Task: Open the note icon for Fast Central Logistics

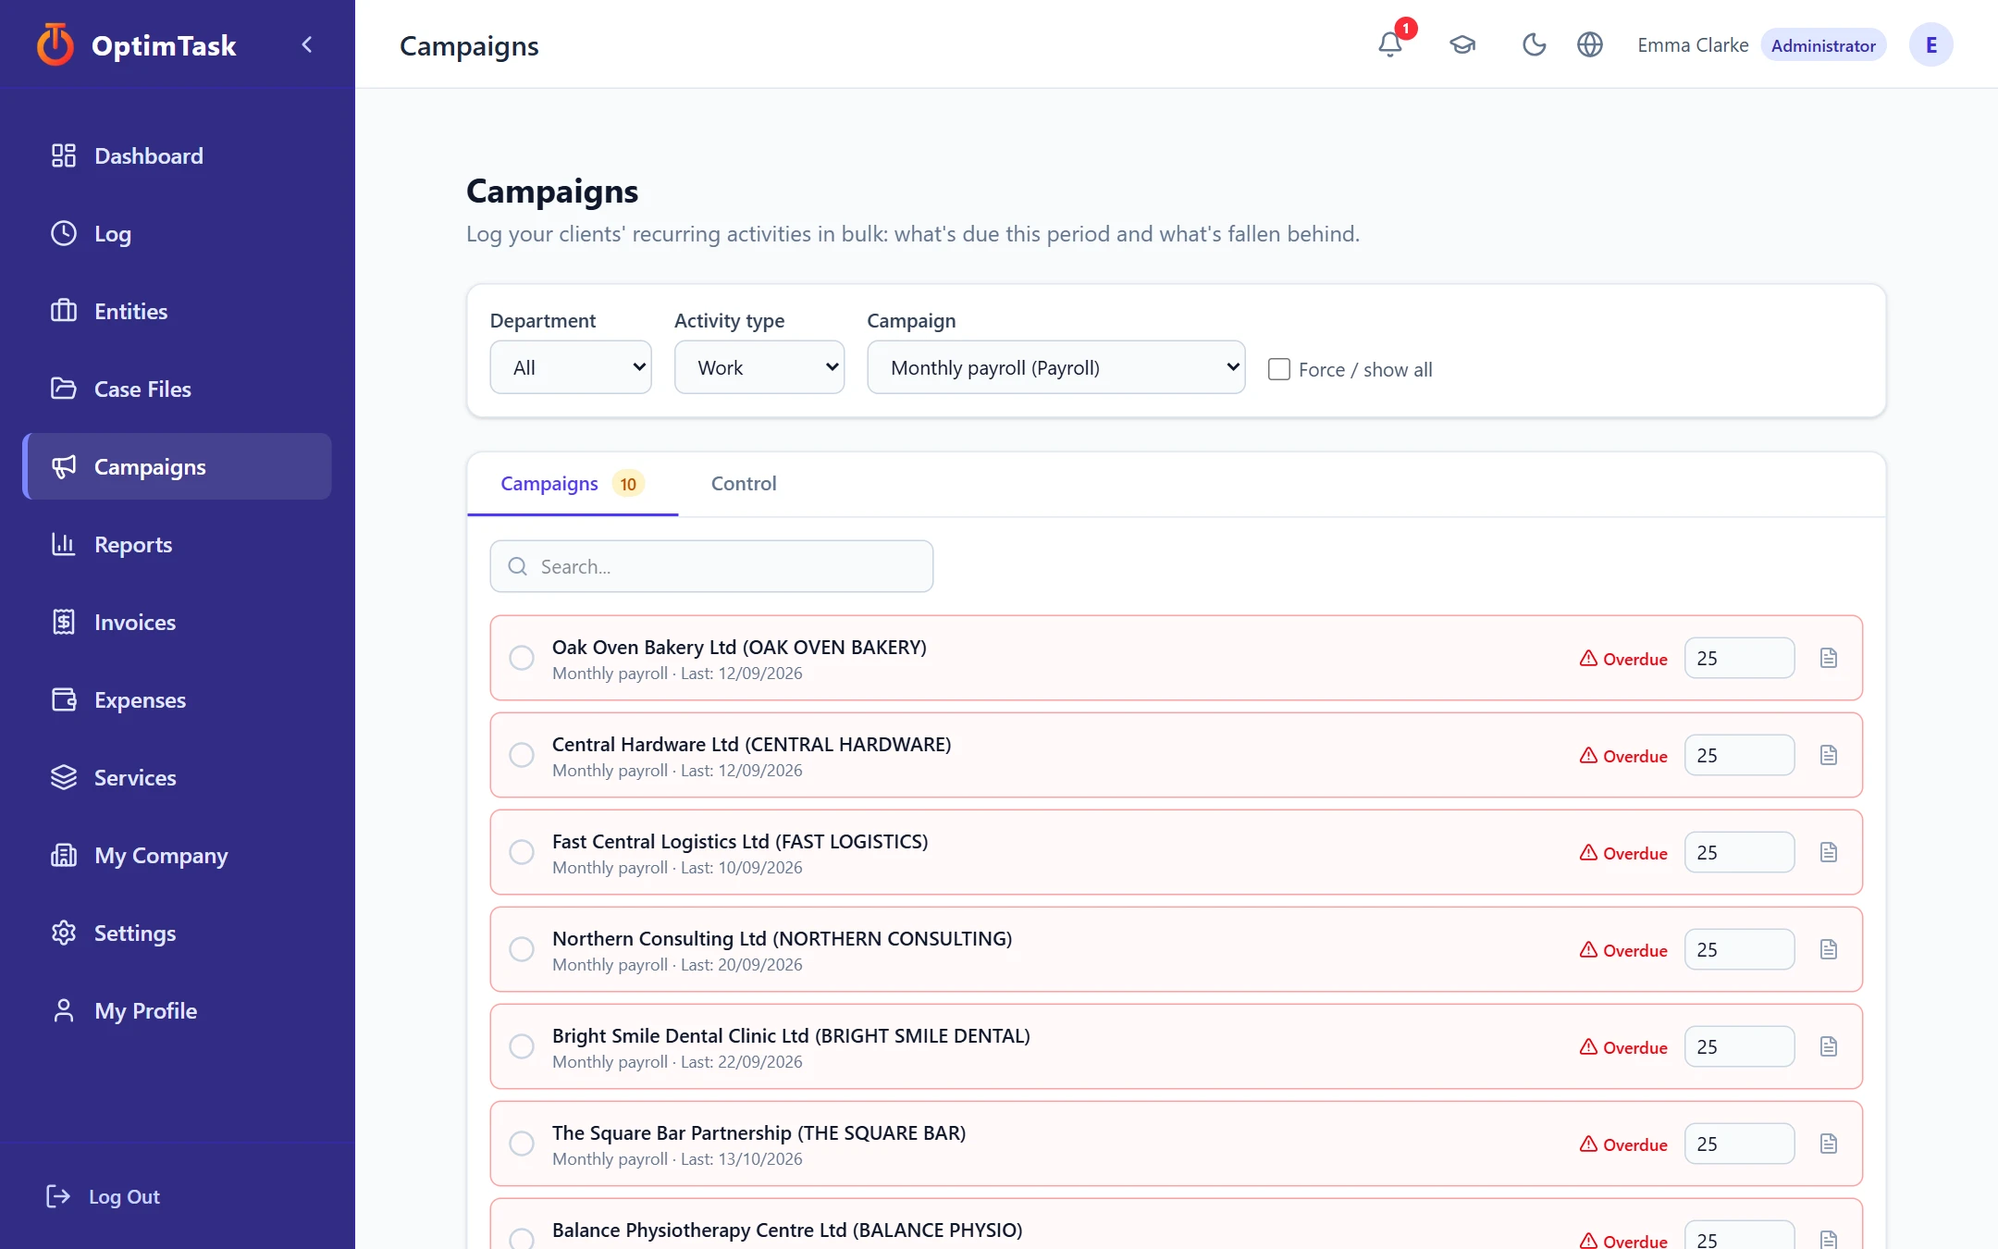Action: point(1829,852)
